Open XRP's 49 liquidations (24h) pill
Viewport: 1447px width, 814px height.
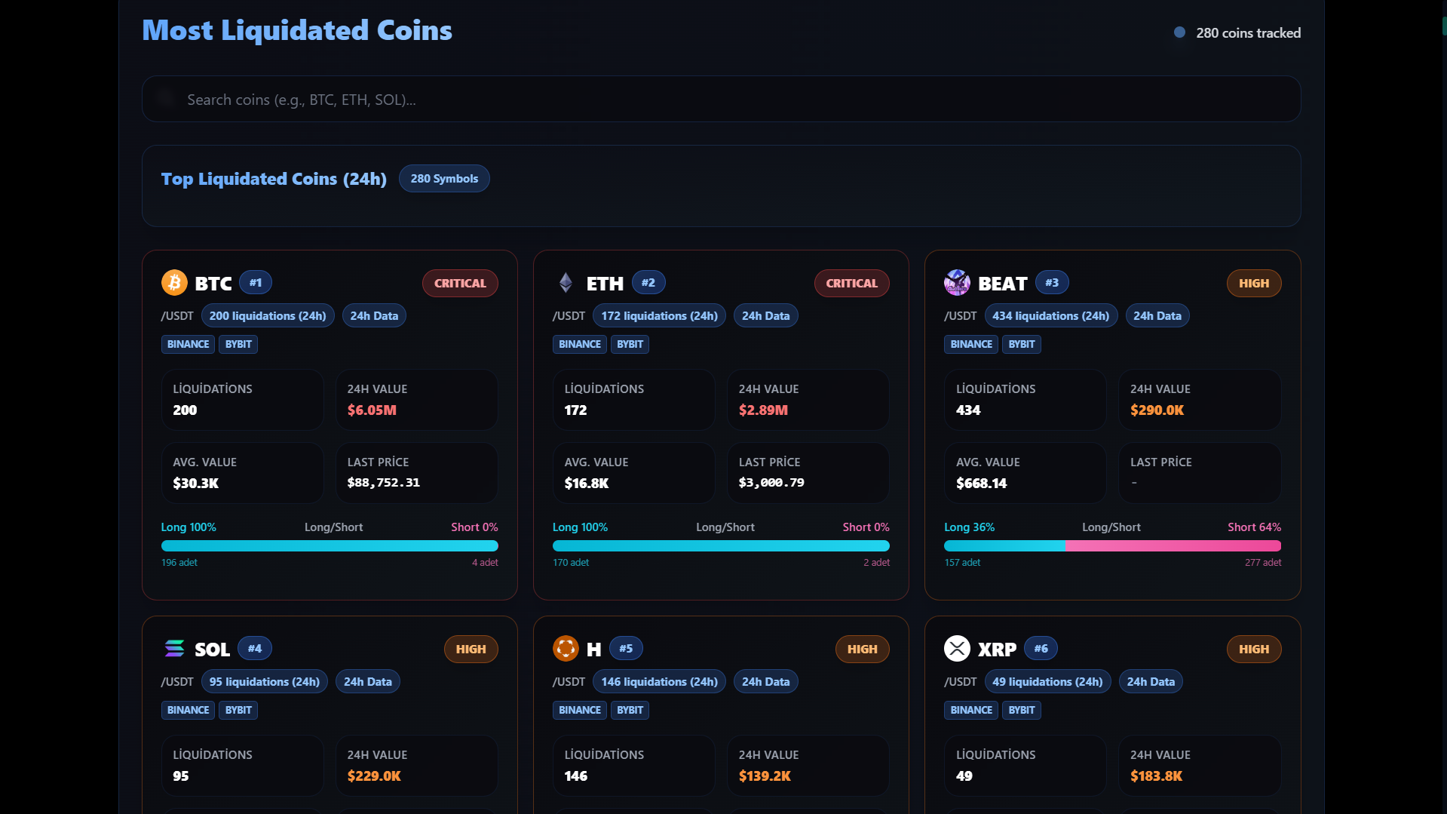[x=1047, y=682]
